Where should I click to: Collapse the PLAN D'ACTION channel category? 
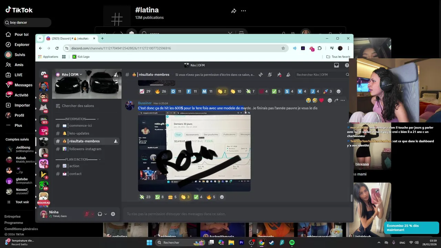pyautogui.click(x=78, y=159)
